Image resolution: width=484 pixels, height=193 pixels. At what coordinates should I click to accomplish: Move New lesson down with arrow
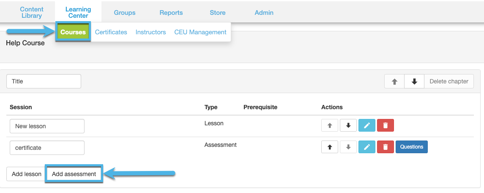(x=348, y=126)
